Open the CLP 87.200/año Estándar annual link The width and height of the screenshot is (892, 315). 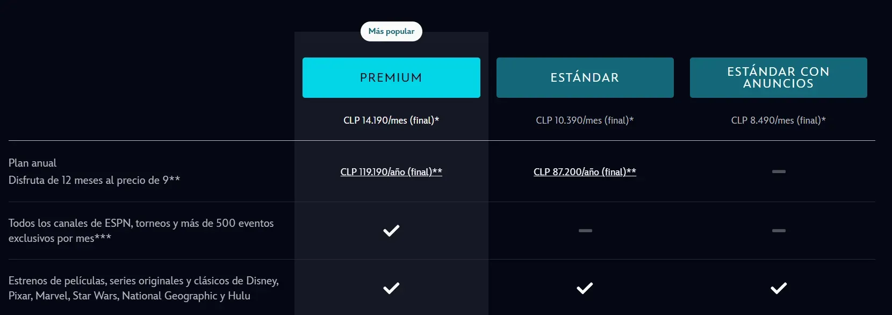[585, 172]
